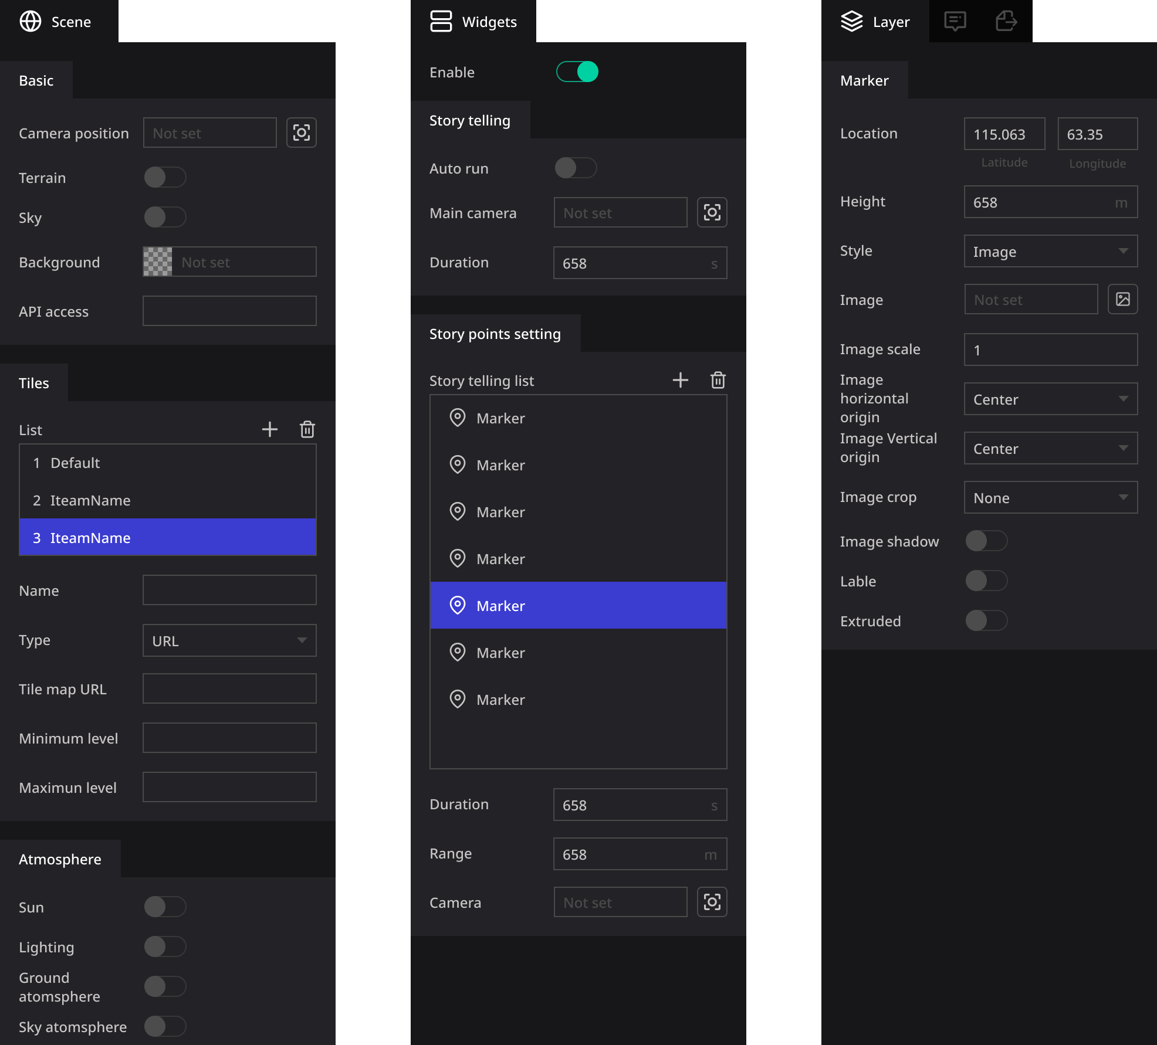Enable Image shadow toggle
The height and width of the screenshot is (1045, 1157).
click(x=987, y=541)
